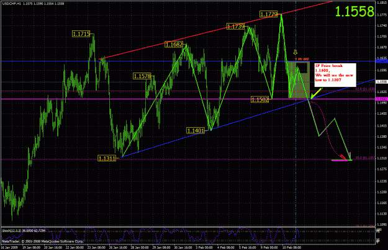Image resolution: width=388 pixels, height=250 pixels.
Task: Click the '30 Jan 16:00' date axis label
Action: coord(183,248)
